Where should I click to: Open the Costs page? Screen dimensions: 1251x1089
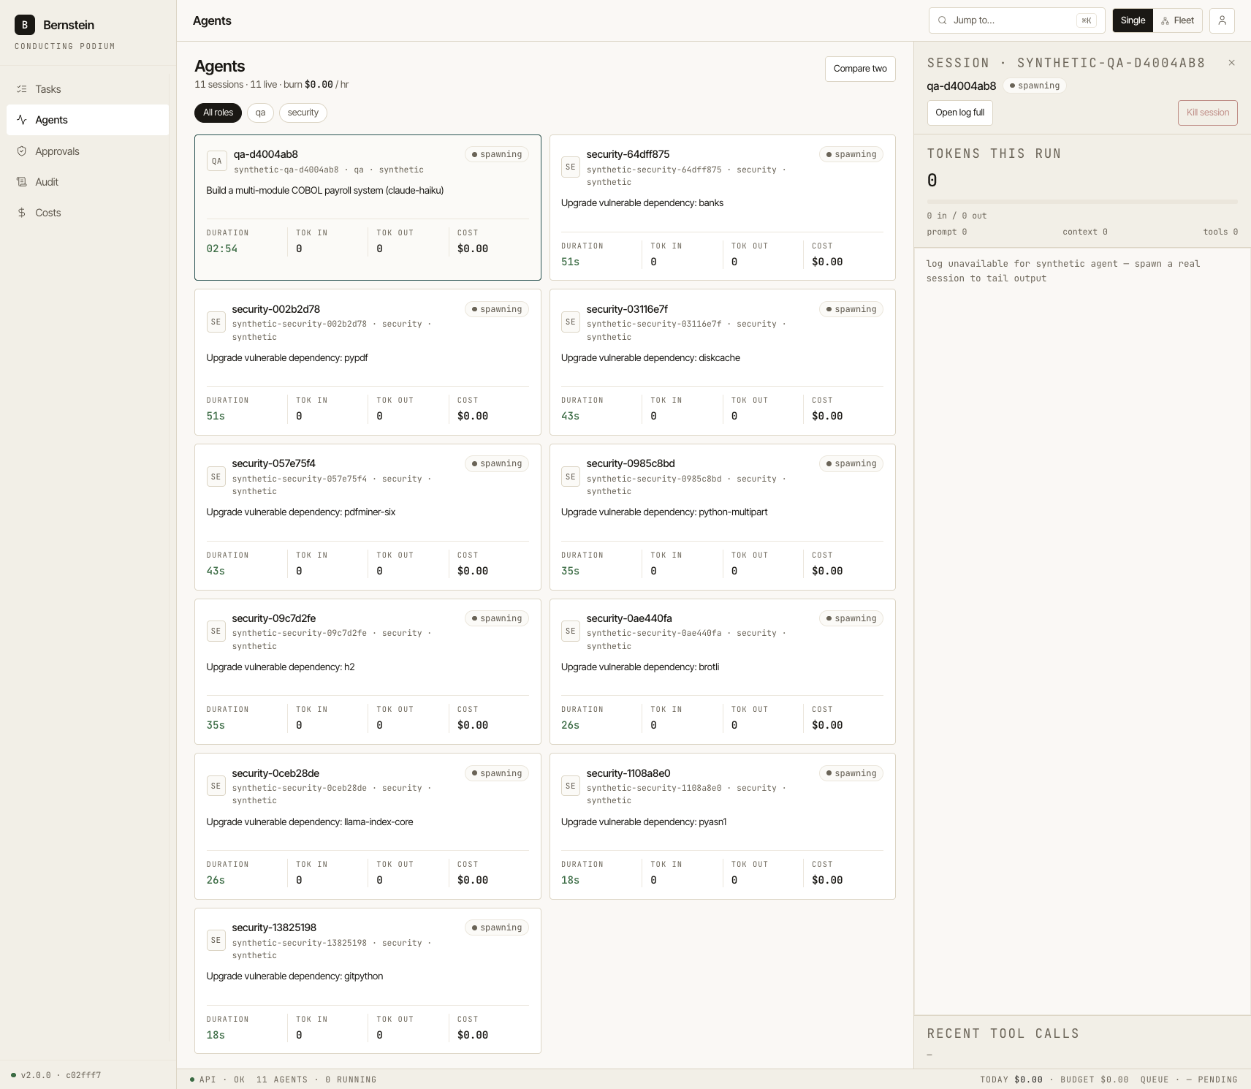click(88, 213)
